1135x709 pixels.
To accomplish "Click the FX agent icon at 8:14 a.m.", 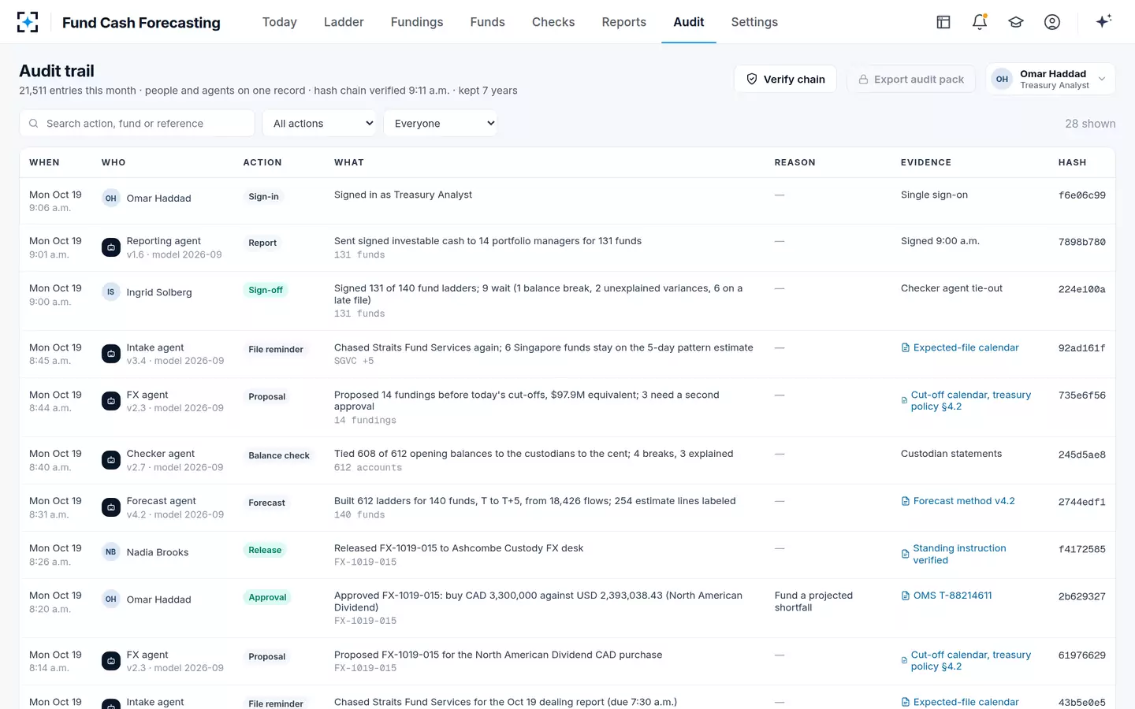I will (111, 661).
